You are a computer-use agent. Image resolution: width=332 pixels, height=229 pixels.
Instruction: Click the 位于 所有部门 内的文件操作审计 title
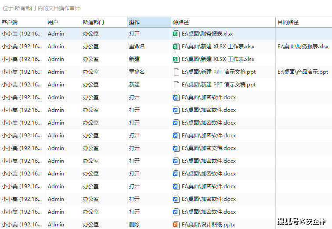coord(41,8)
